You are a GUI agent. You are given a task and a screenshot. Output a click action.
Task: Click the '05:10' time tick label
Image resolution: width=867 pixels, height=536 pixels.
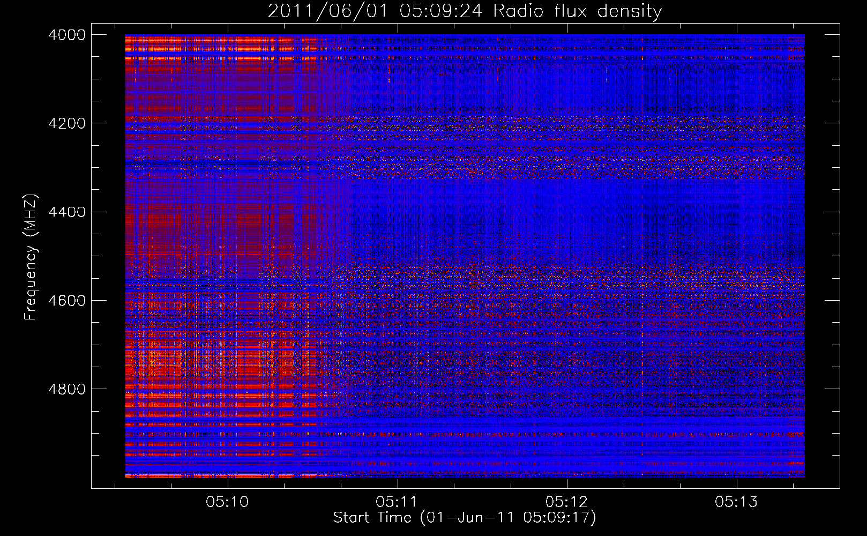(228, 502)
